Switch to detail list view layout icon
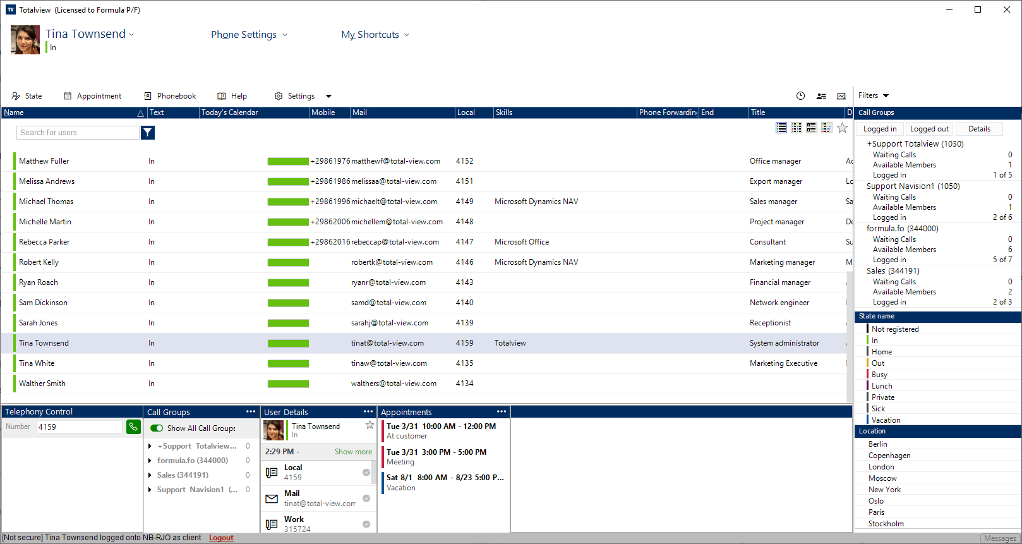This screenshot has width=1022, height=544. [812, 128]
